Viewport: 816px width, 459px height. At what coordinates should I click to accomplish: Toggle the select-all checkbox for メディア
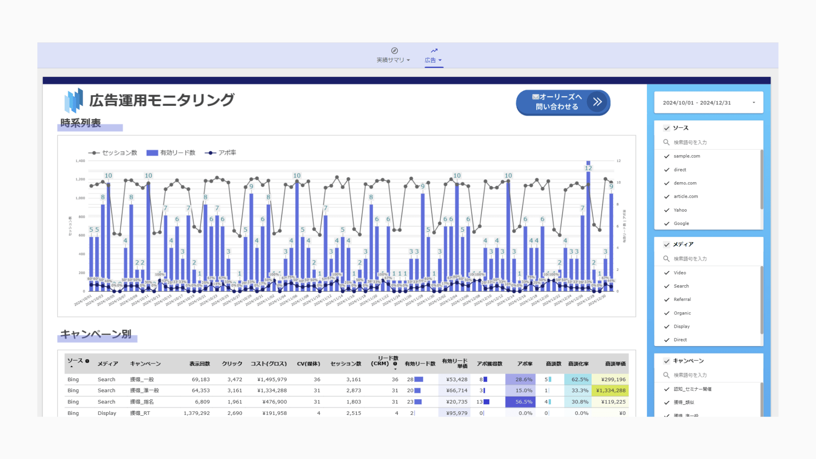pos(666,245)
